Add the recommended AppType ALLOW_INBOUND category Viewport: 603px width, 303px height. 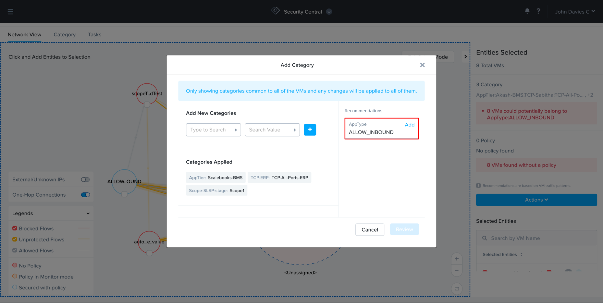(409, 125)
